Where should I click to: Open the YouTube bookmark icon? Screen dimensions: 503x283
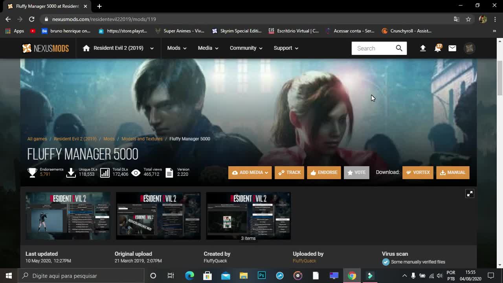[x=33, y=31]
